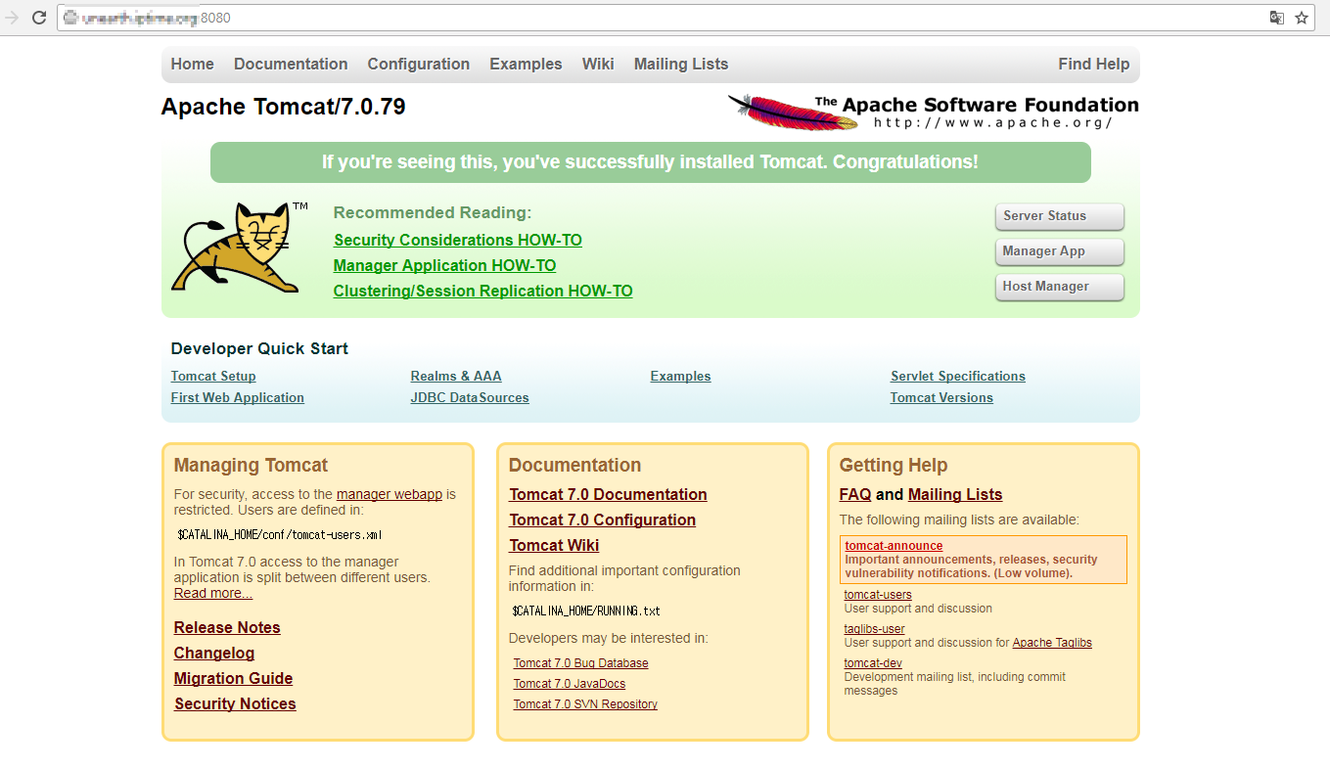Open the Tomcat 7.0 JavaDocs link
The width and height of the screenshot is (1330, 769).
pyautogui.click(x=570, y=684)
